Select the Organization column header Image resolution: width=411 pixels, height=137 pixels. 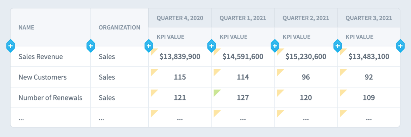[119, 28]
